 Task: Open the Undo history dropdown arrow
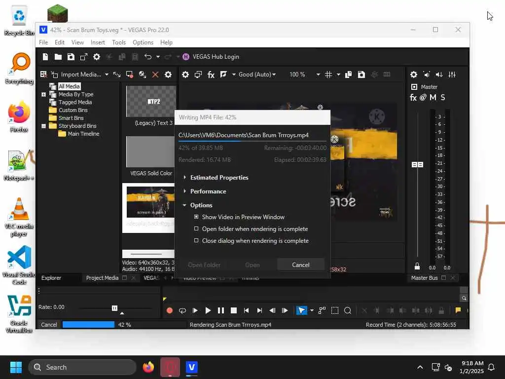tap(158, 57)
